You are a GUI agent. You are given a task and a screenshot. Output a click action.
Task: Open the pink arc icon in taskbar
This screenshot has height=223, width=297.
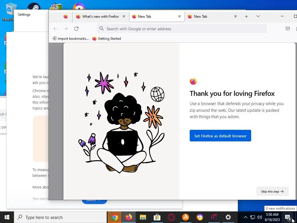[x=214, y=217]
